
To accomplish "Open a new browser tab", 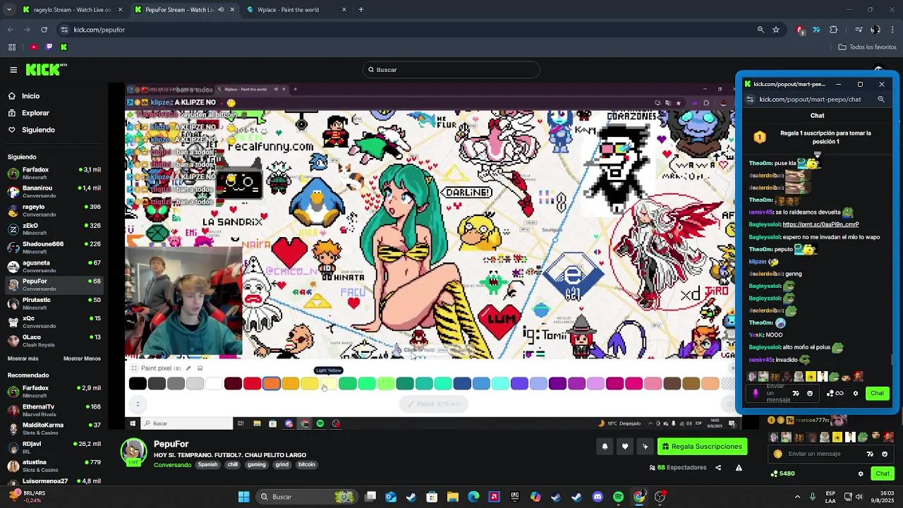I will pyautogui.click(x=361, y=10).
